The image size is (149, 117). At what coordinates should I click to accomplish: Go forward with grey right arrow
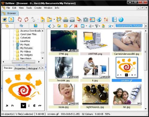pyautogui.click(x=54, y=26)
